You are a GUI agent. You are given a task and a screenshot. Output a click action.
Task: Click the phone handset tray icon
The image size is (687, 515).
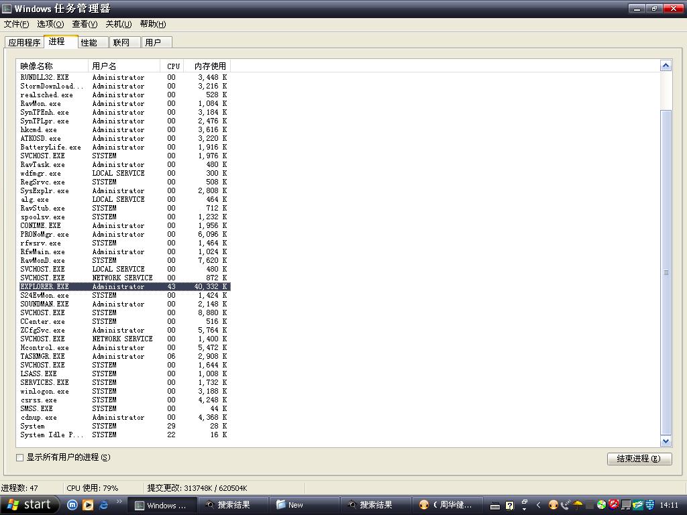(565, 505)
